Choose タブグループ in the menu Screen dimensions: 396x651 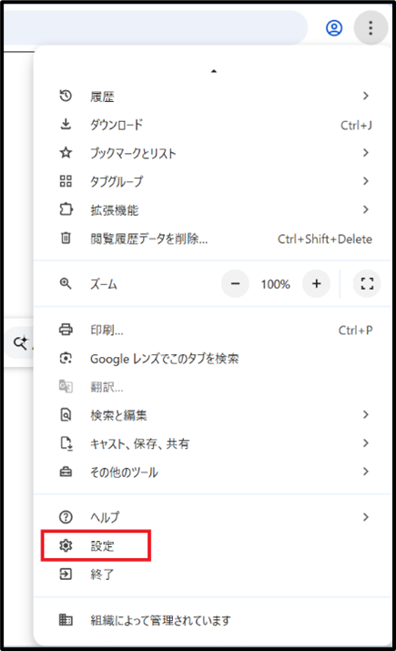click(x=212, y=181)
